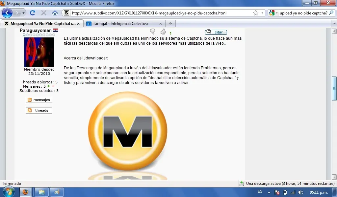Click the Paraguay flag icon
This screenshot has height=197, width=337.
(56, 30)
